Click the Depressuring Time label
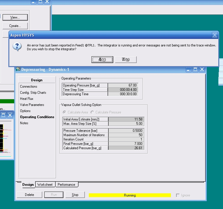 click(x=76, y=94)
